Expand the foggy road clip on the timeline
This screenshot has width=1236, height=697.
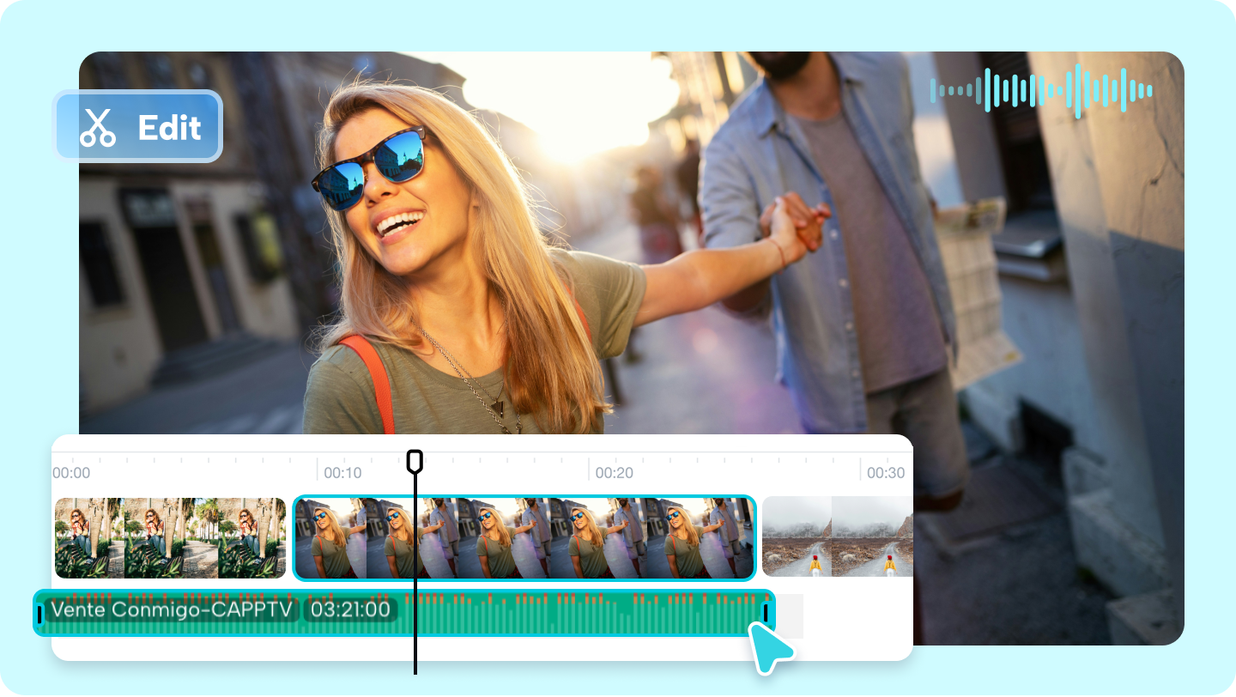[837, 536]
